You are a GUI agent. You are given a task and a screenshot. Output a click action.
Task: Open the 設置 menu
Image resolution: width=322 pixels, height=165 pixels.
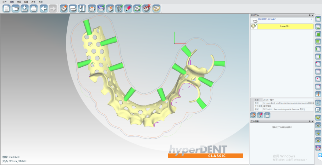click(x=26, y=2)
